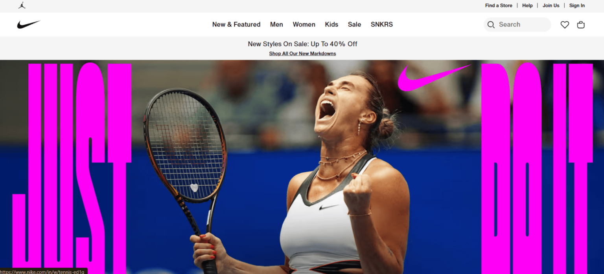Click the Sign In link
This screenshot has width=604, height=274.
(577, 5)
